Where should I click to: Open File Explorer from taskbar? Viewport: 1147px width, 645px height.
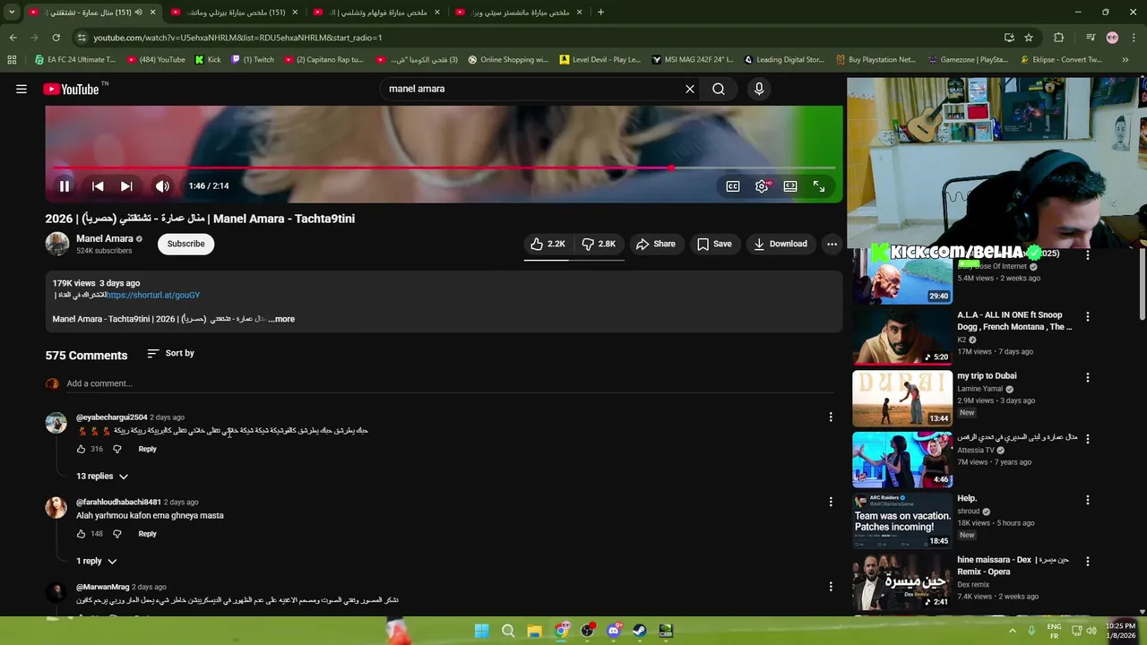(x=534, y=631)
